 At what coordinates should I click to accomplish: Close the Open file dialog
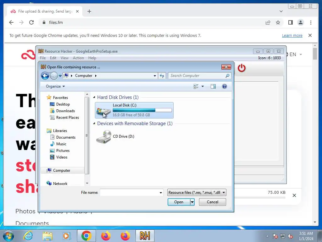[226, 67]
